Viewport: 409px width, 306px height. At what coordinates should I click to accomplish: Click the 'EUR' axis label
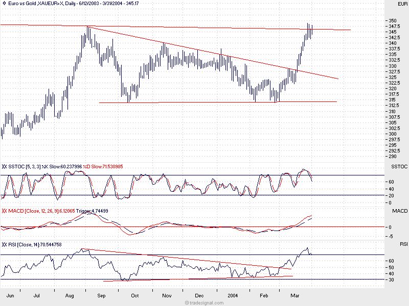pos(402,4)
